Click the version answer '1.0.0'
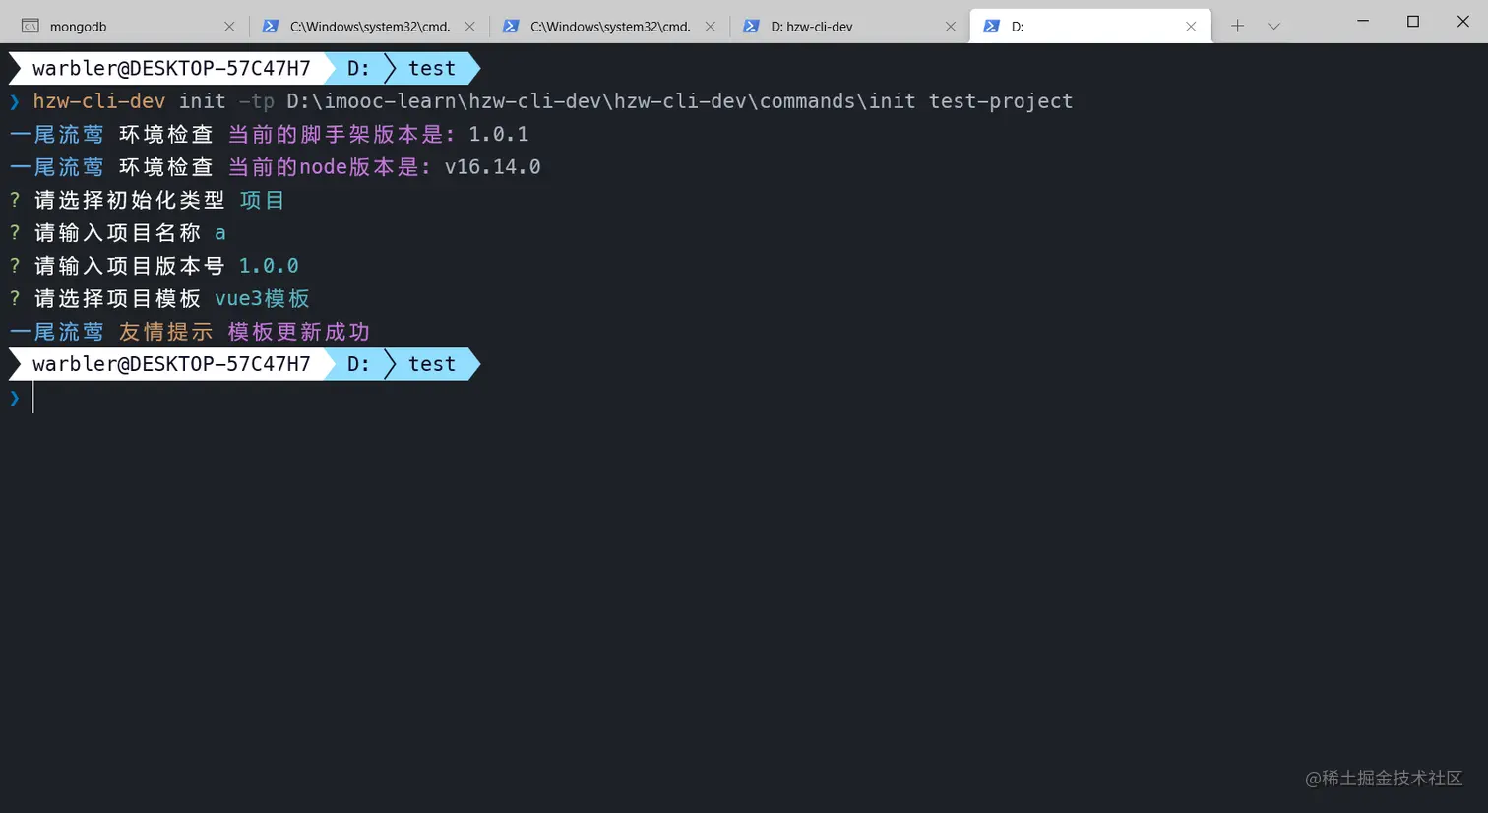 coord(269,266)
